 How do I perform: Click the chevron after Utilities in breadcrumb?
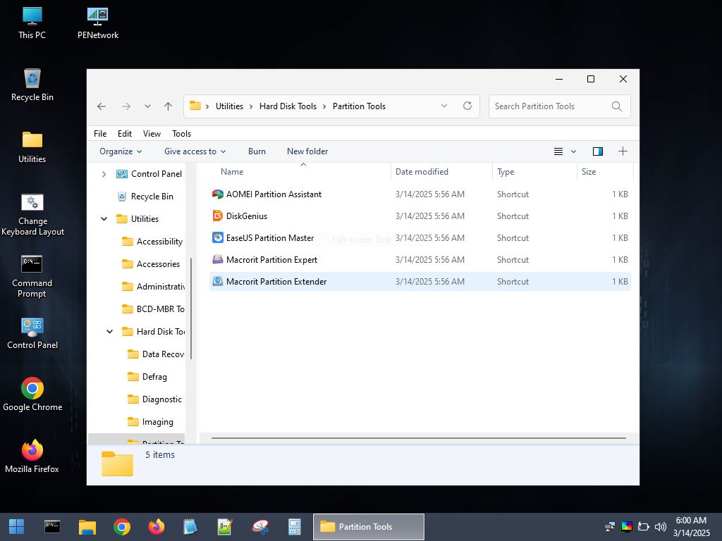coord(251,106)
